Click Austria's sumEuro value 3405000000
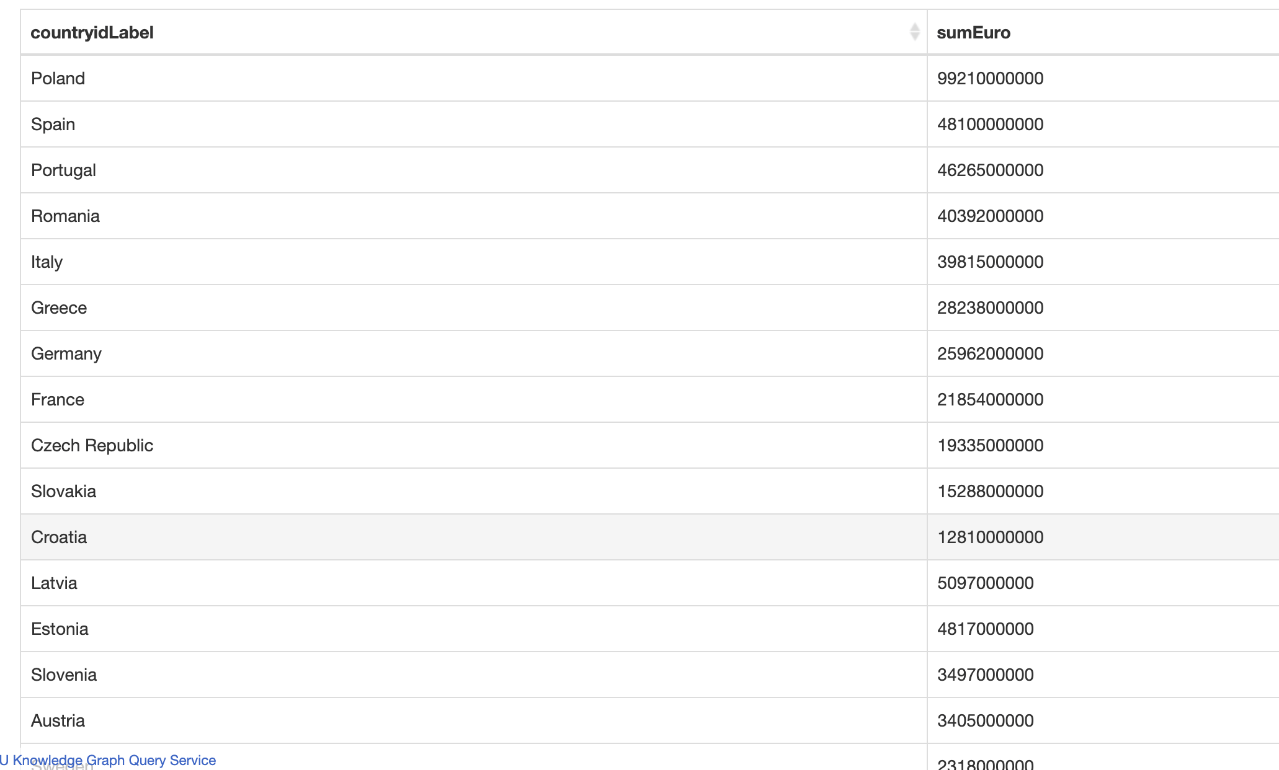1279x770 pixels. (985, 720)
